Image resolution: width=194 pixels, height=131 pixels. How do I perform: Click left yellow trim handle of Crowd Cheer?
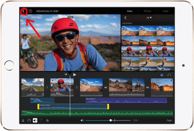tap(38, 107)
